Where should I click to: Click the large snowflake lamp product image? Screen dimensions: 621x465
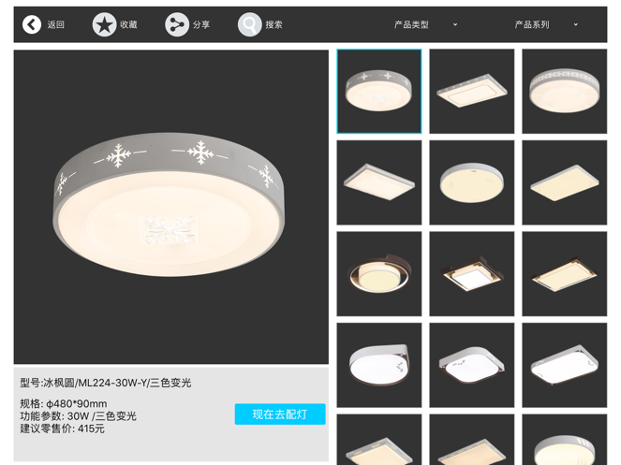coord(171,207)
